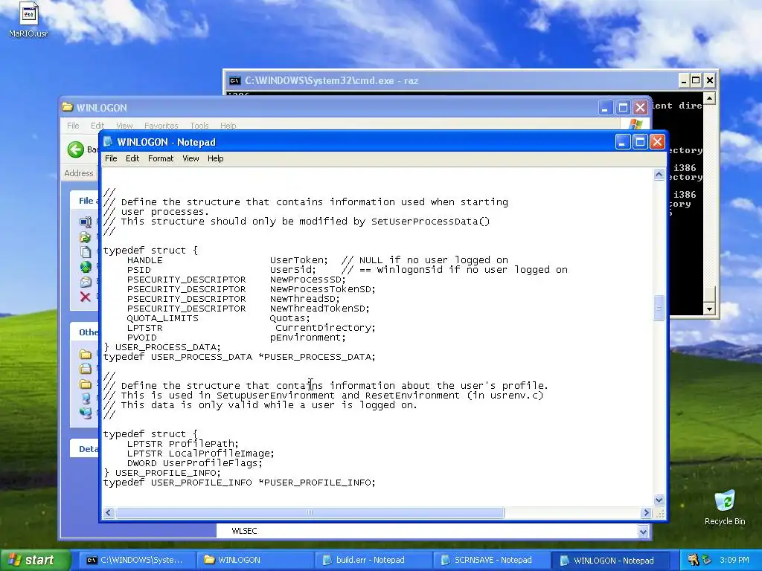762x571 pixels.
Task: Click on 'pEnvironment;' field text
Action: pos(307,338)
